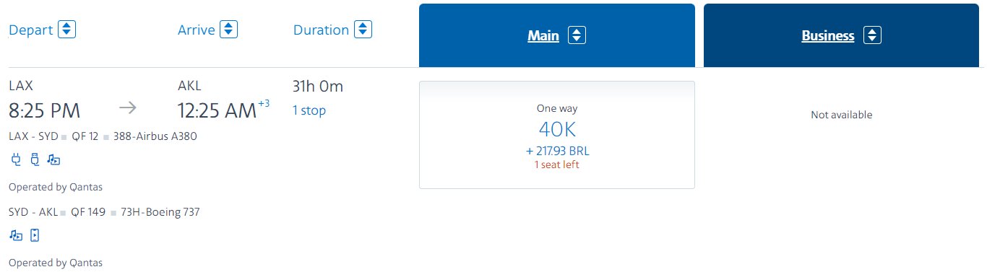Sort flights by Arrive column label
Viewport: 987px width, 272px height.
(197, 30)
